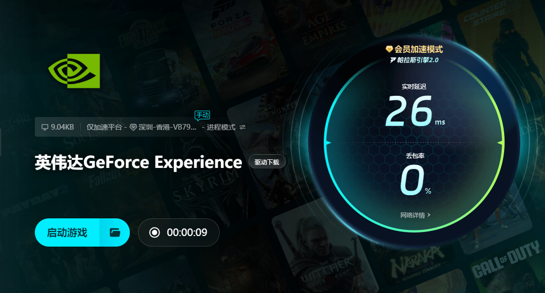The height and width of the screenshot is (293, 545).
Task: Open the game folder icon in launch button
Action: pos(115,232)
